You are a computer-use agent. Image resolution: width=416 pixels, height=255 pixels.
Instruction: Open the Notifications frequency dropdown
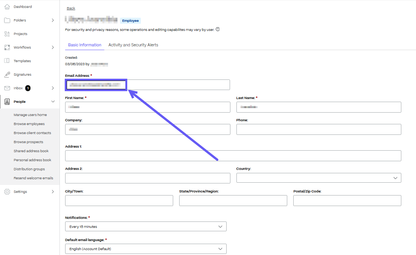coord(146,226)
